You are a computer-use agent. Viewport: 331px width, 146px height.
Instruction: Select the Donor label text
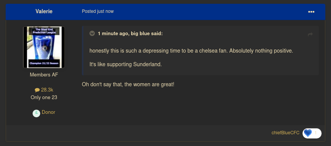click(49, 112)
